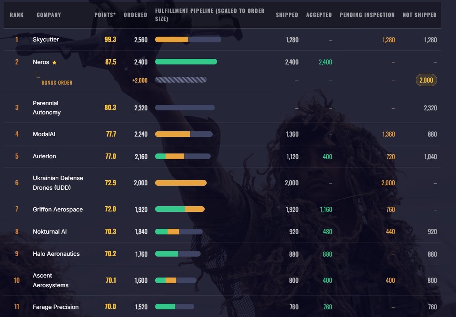This screenshot has height=317, width=456.
Task: Click Auterion's pipeline progress bar
Action: [x=183, y=156]
